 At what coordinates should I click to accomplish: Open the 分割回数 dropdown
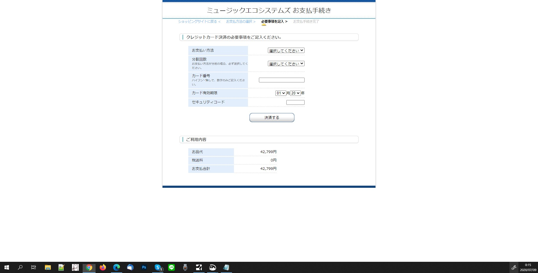coord(286,64)
